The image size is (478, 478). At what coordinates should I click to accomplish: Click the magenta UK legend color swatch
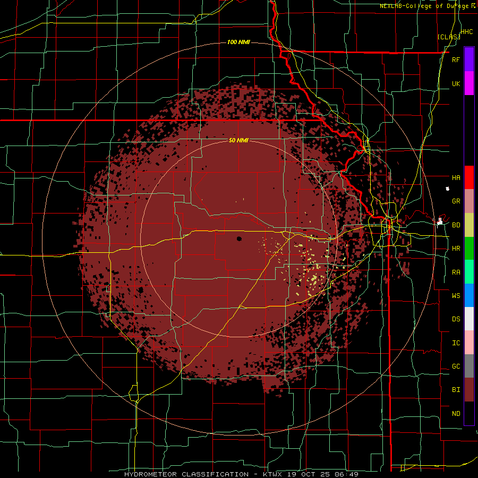469,83
